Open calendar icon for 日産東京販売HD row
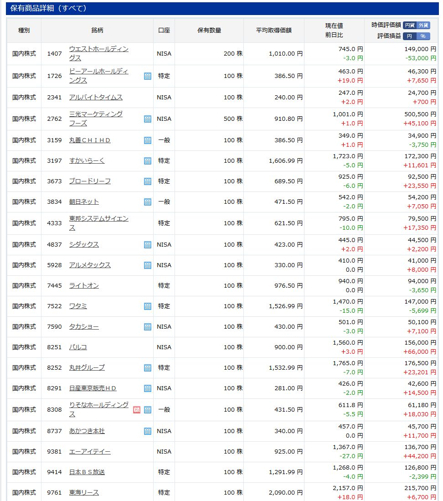This screenshot has height=501, width=443. coord(148,388)
